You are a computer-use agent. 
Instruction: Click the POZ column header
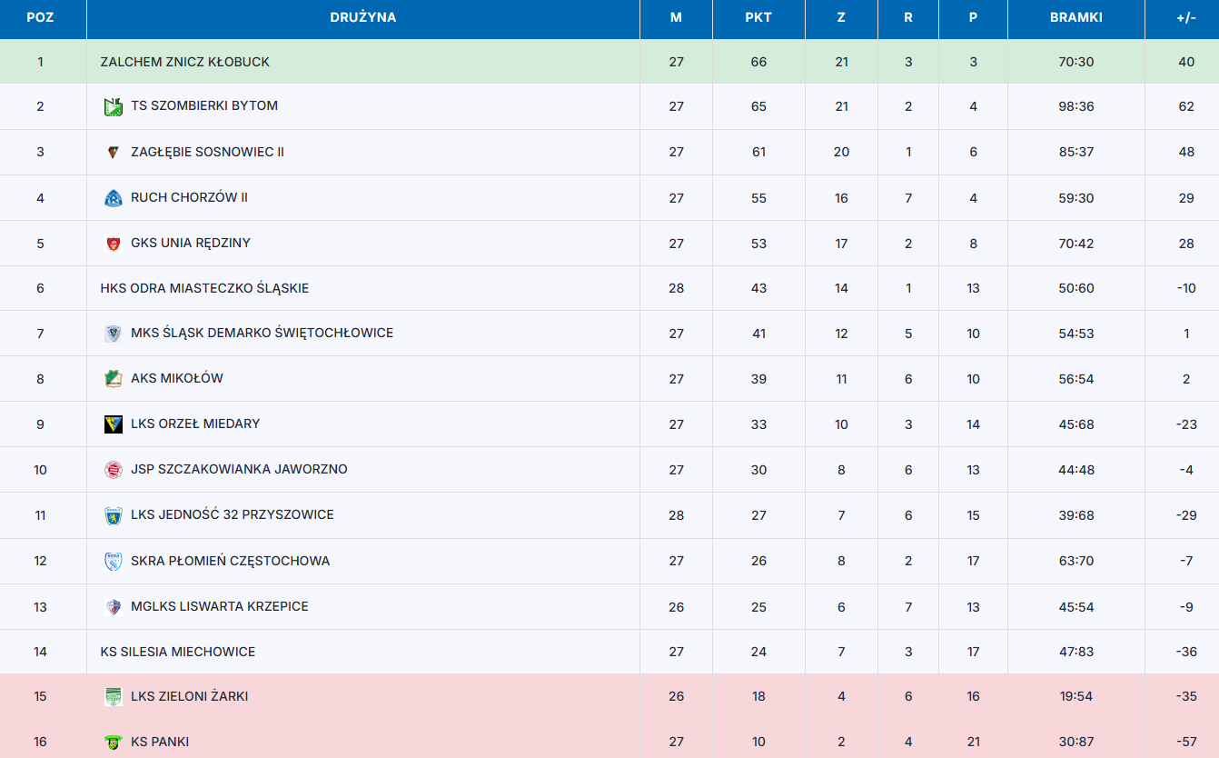click(x=40, y=17)
